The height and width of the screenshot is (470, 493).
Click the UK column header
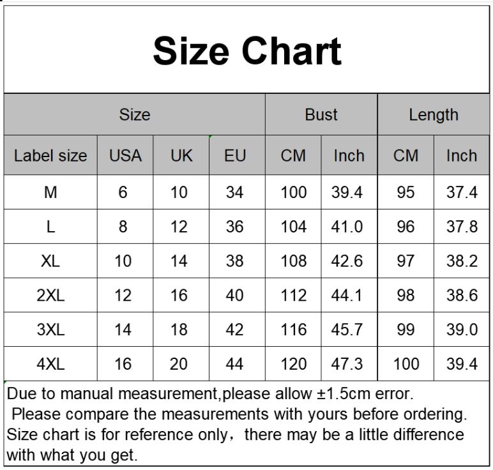click(x=181, y=156)
